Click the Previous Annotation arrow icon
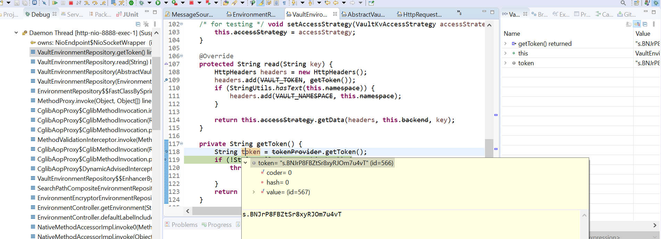 (310, 3)
